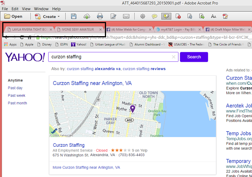Filter results to Past day
Image resolution: width=252 pixels, height=177 pixels.
(15, 88)
